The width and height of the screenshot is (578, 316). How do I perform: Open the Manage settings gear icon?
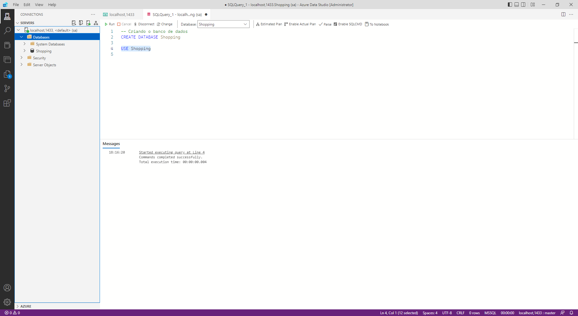pos(7,302)
